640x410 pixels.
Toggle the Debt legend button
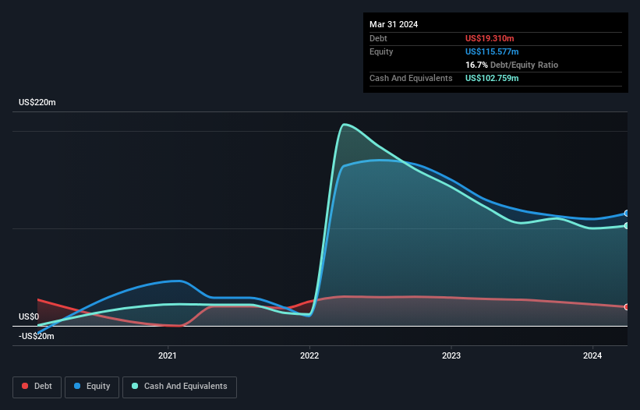37,387
